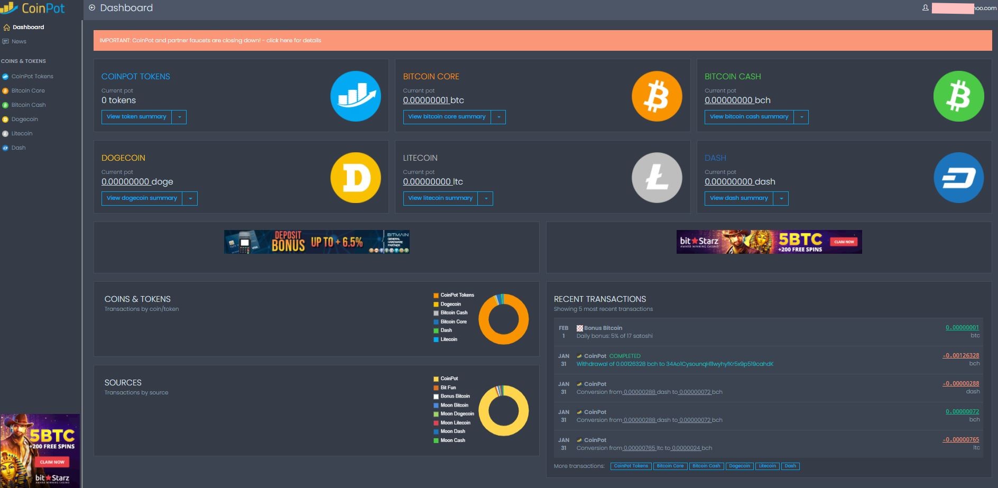Click the Dashboard home icon in sidebar

(6, 27)
